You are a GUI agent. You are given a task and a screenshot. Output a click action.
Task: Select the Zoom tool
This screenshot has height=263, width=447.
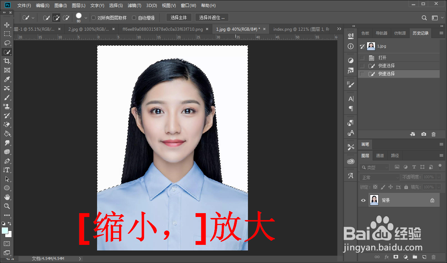tap(7, 206)
